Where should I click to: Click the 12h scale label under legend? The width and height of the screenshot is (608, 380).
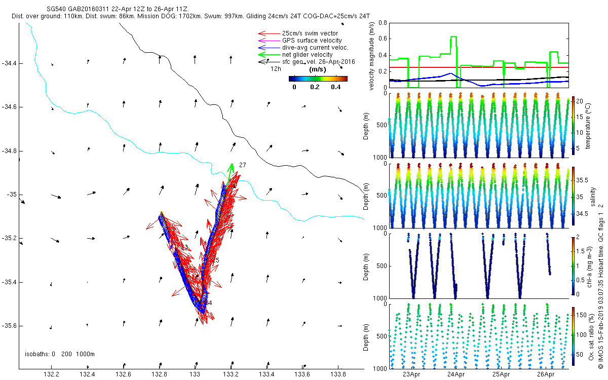276,68
